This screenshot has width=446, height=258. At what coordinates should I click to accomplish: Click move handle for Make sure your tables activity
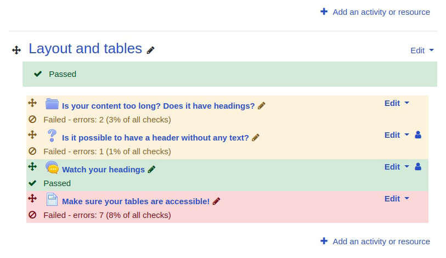click(x=32, y=199)
